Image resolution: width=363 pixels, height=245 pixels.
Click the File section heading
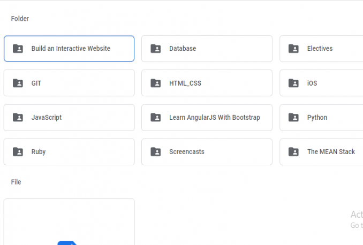16,182
